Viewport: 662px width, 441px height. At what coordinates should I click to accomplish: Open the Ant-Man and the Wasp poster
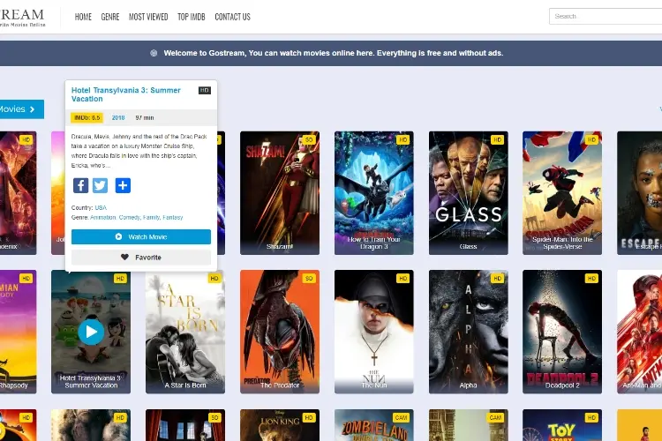coord(639,332)
